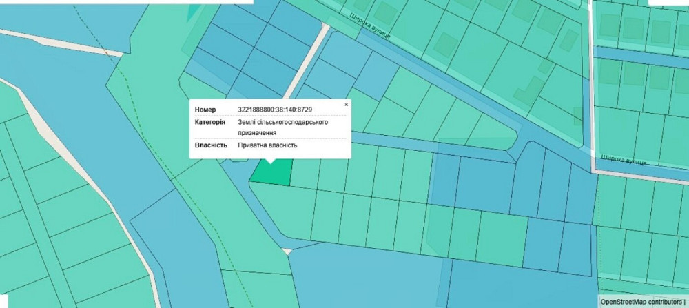Select the 'Землі сільськогосподарського призначення' category text

coord(282,127)
